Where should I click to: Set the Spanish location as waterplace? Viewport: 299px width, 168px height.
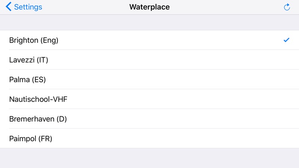pyautogui.click(x=149, y=79)
